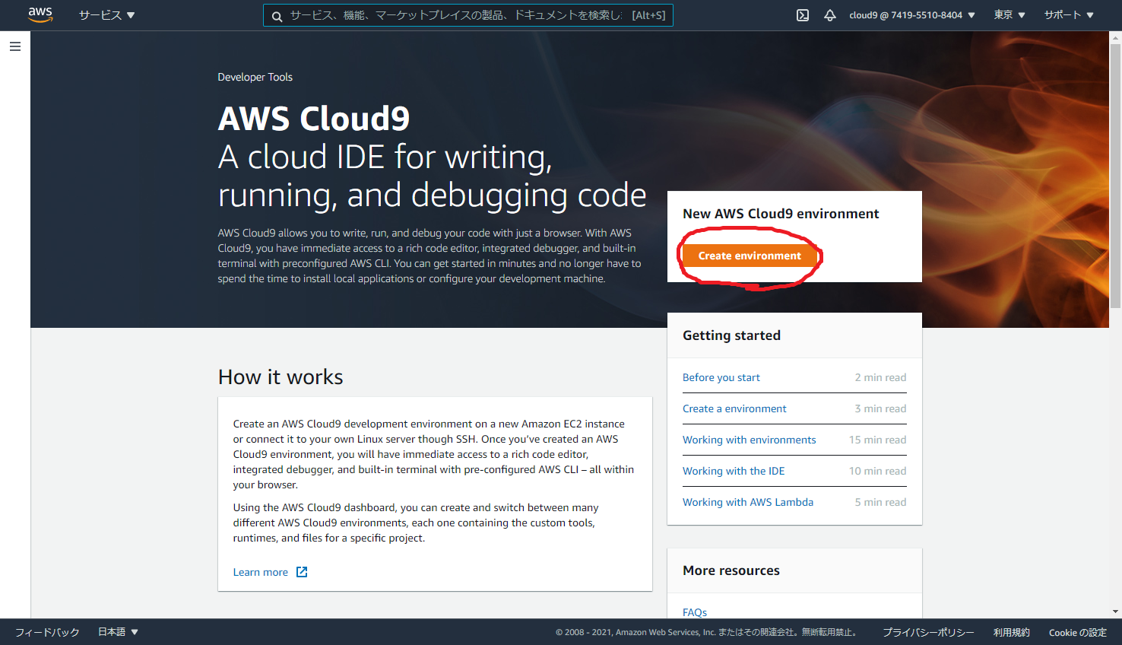1122x645 pixels.
Task: Expand the サポート support menu
Action: (1069, 15)
